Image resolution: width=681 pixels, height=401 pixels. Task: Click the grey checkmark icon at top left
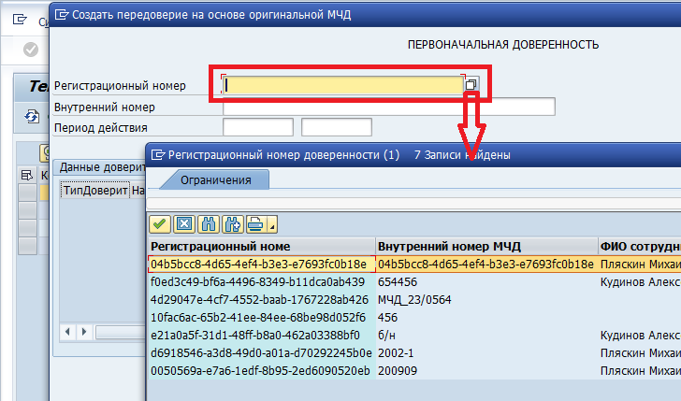click(x=31, y=50)
